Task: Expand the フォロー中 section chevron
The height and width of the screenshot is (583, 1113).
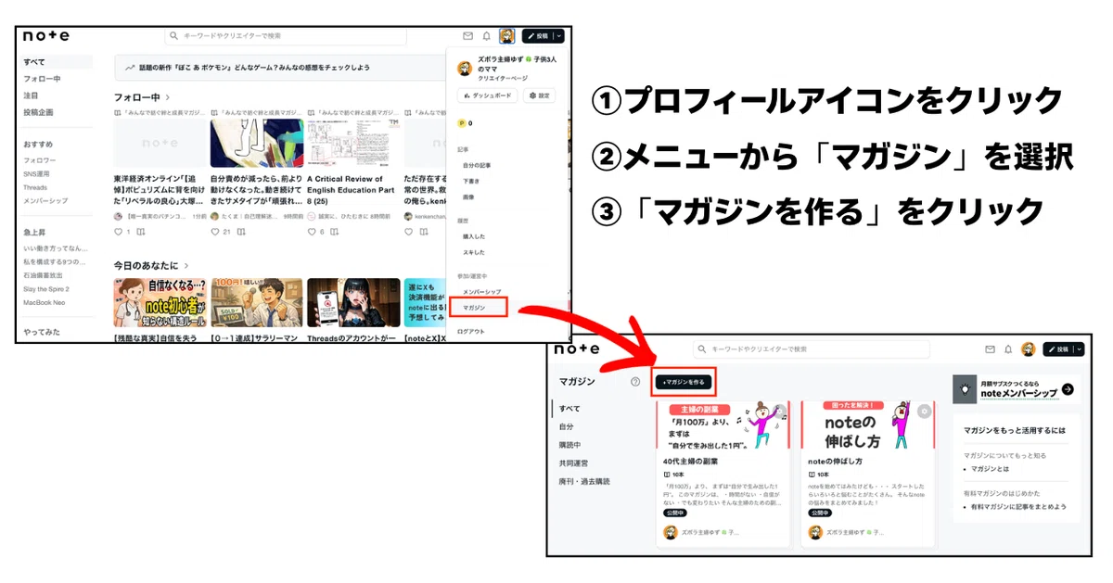Action: point(168,96)
